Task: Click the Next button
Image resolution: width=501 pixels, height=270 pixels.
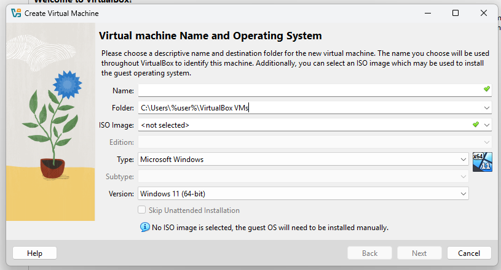Action: pos(419,253)
